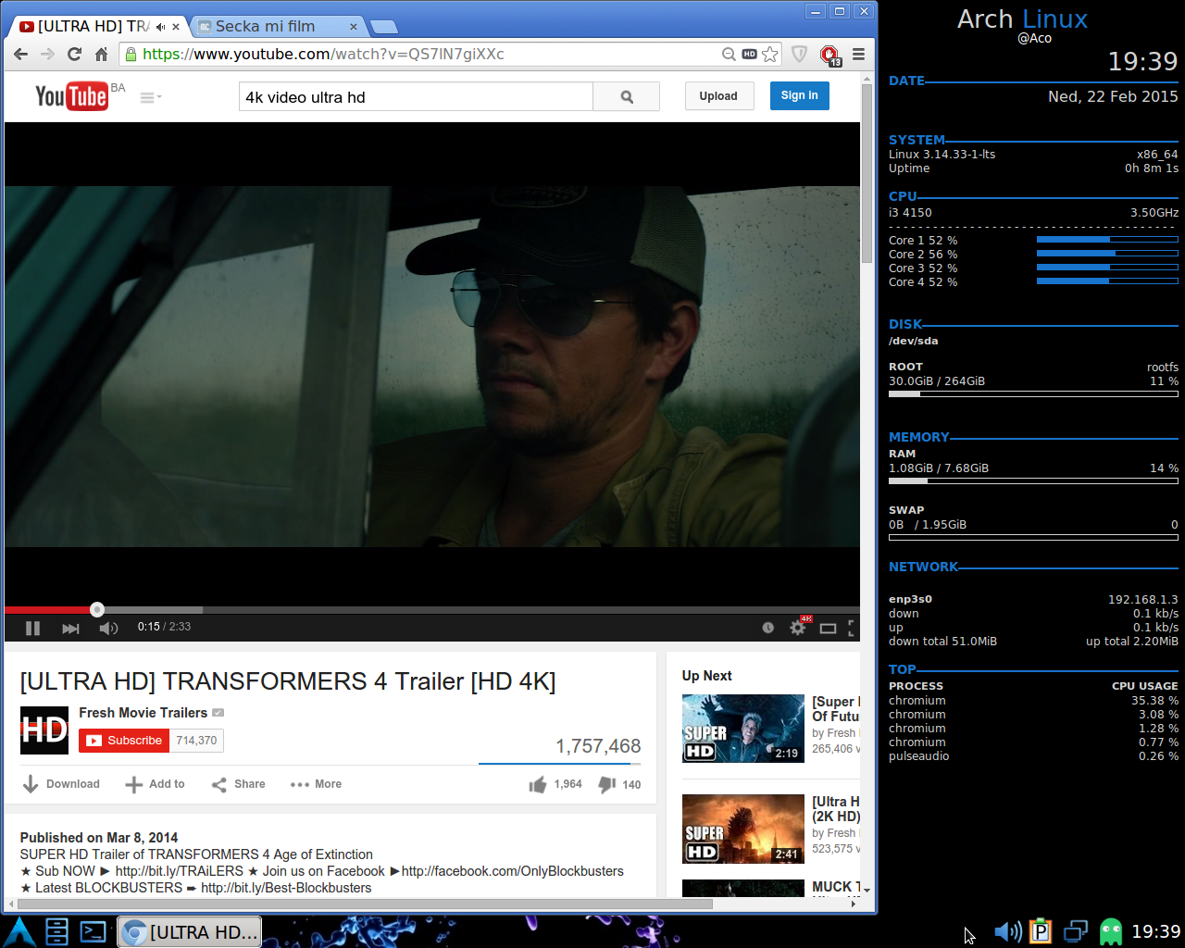This screenshot has height=948, width=1185.
Task: Click the Chromium ULTRA HD taskbar button
Action: [189, 932]
